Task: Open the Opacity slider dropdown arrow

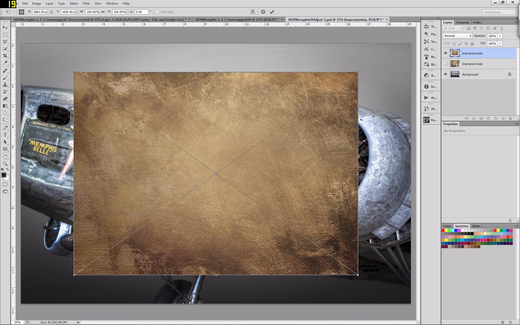Action: tap(500, 36)
